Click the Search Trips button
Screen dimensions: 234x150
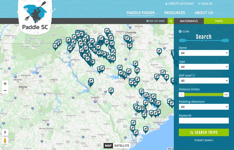(204, 132)
